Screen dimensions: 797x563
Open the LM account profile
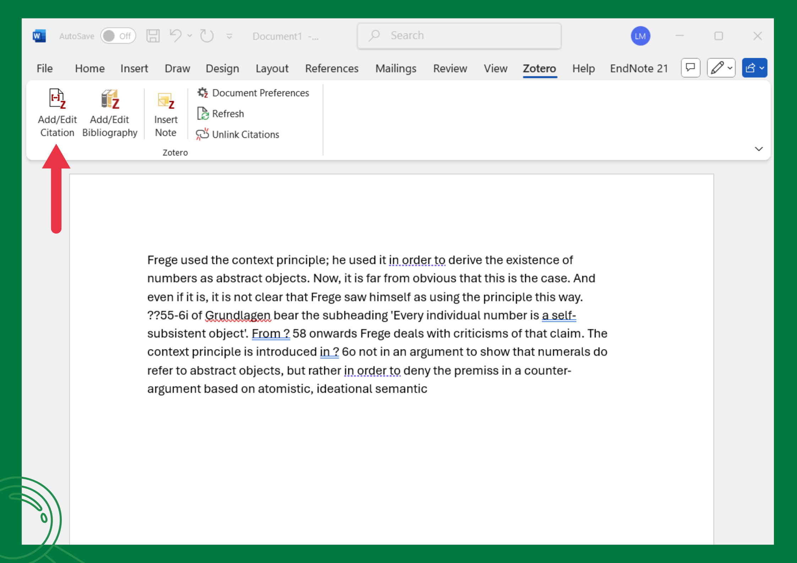pos(640,36)
